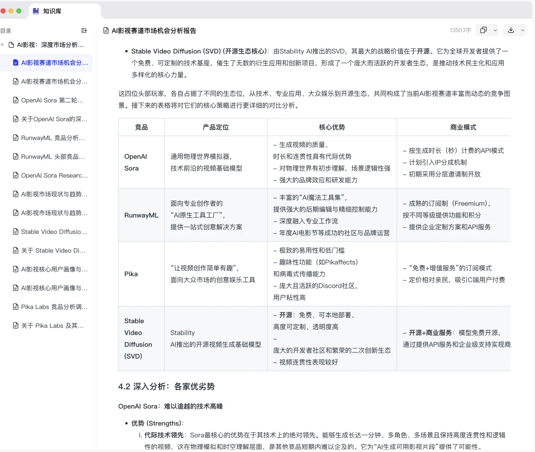Click the file icon next to AI影视：深度市场分析
This screenshot has height=452, width=535.
11,45
